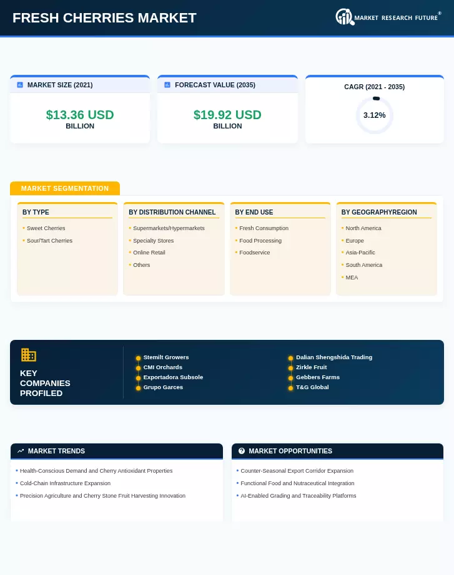Viewport: 454px width, 575px height.
Task: Click the By End Use heading
Action: pos(254,212)
